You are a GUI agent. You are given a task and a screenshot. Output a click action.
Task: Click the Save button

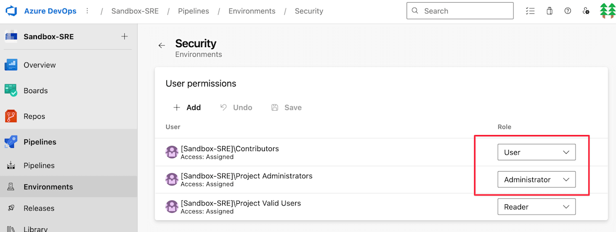point(286,108)
